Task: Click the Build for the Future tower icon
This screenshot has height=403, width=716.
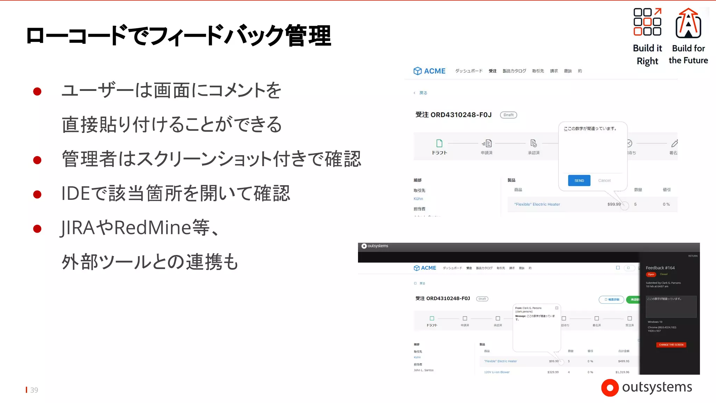Action: coord(688,23)
